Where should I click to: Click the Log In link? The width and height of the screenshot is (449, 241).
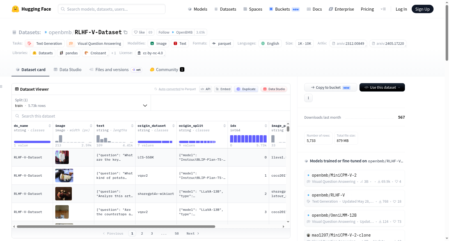(401, 9)
